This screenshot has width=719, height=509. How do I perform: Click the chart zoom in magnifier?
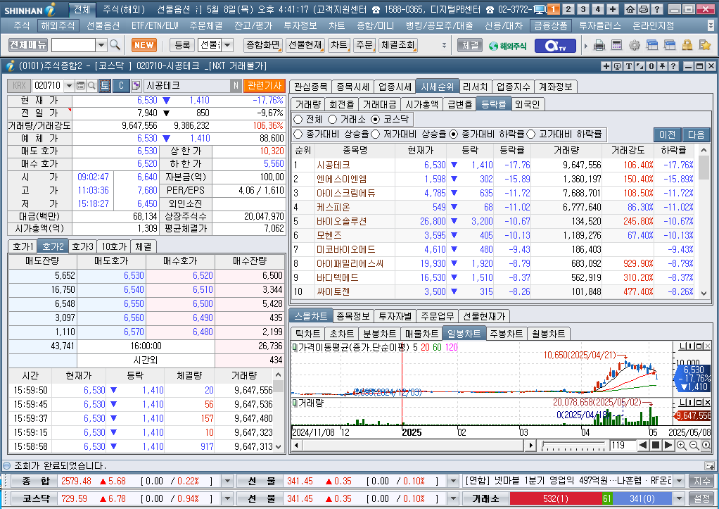coord(682,445)
